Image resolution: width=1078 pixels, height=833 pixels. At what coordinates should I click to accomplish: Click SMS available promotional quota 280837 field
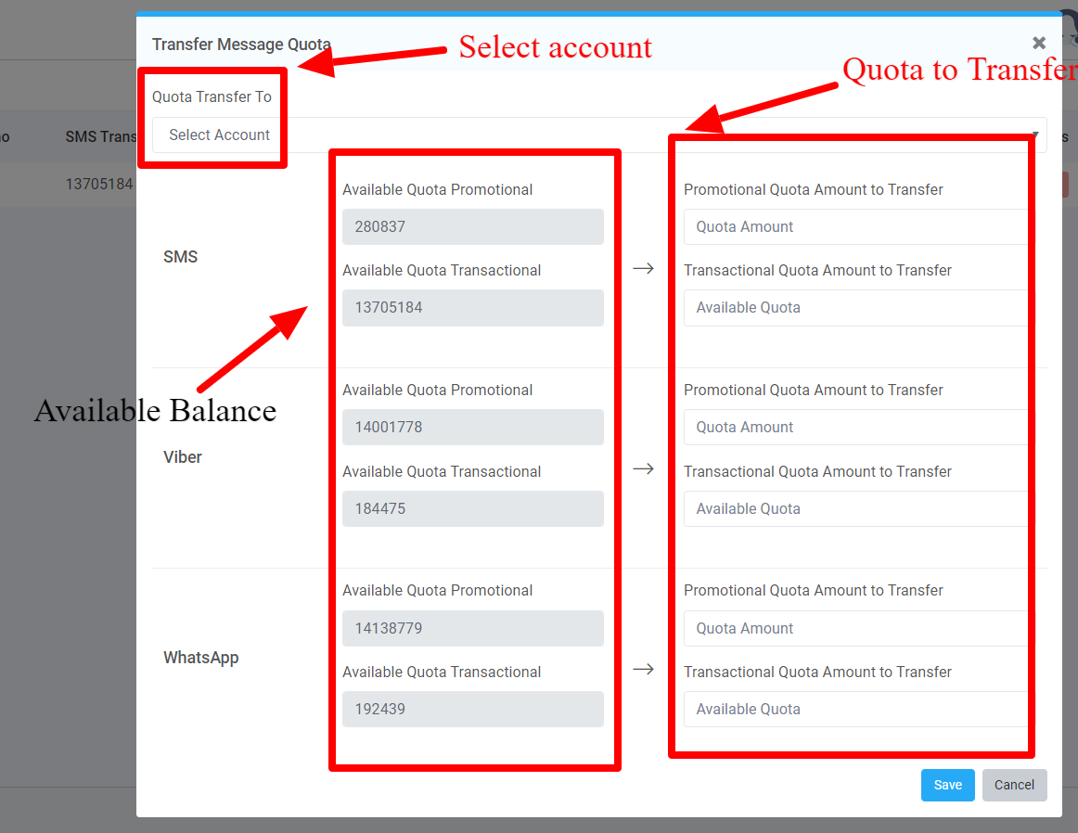[x=472, y=227]
